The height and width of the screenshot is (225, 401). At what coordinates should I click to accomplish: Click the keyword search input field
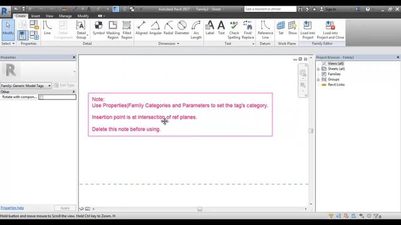270,9
